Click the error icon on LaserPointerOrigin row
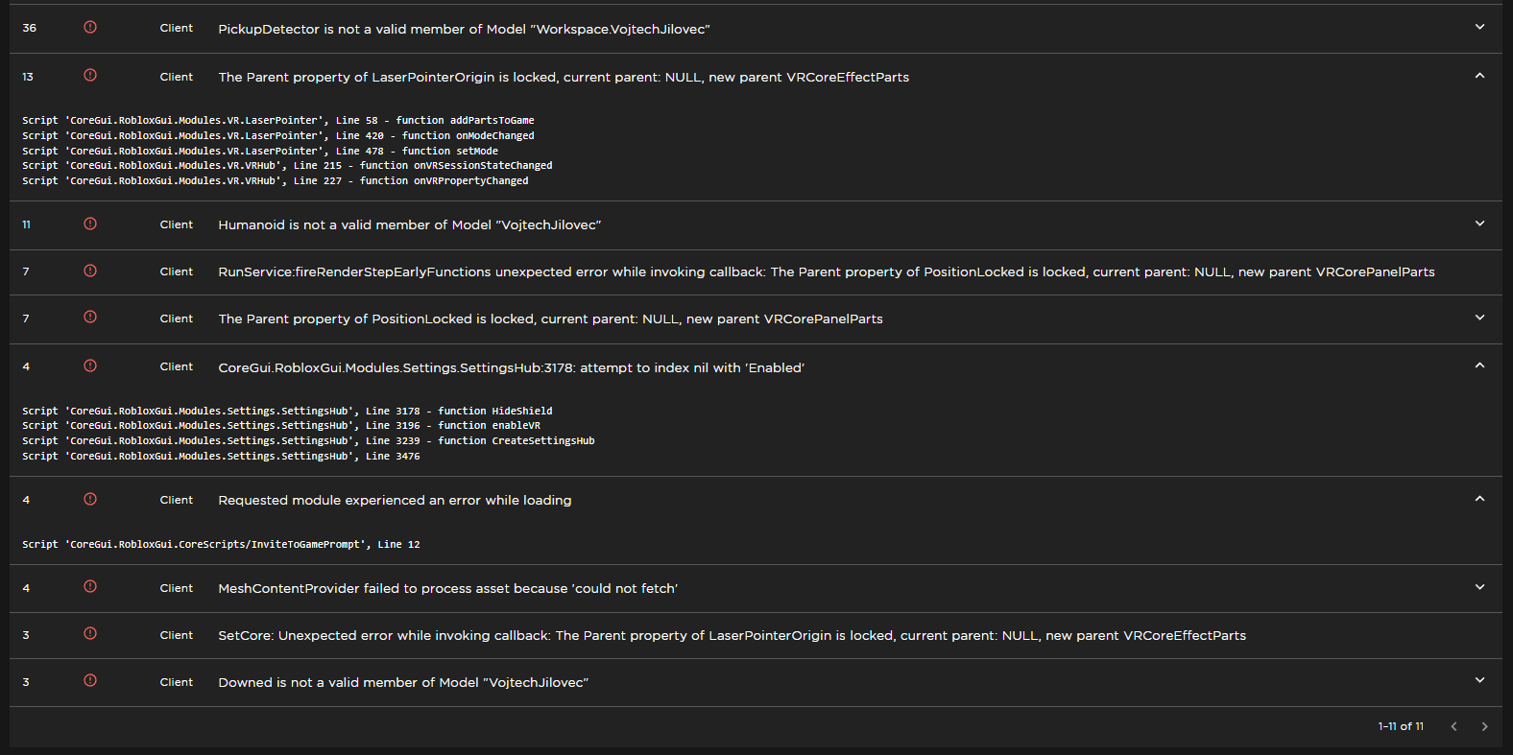 pos(89,75)
